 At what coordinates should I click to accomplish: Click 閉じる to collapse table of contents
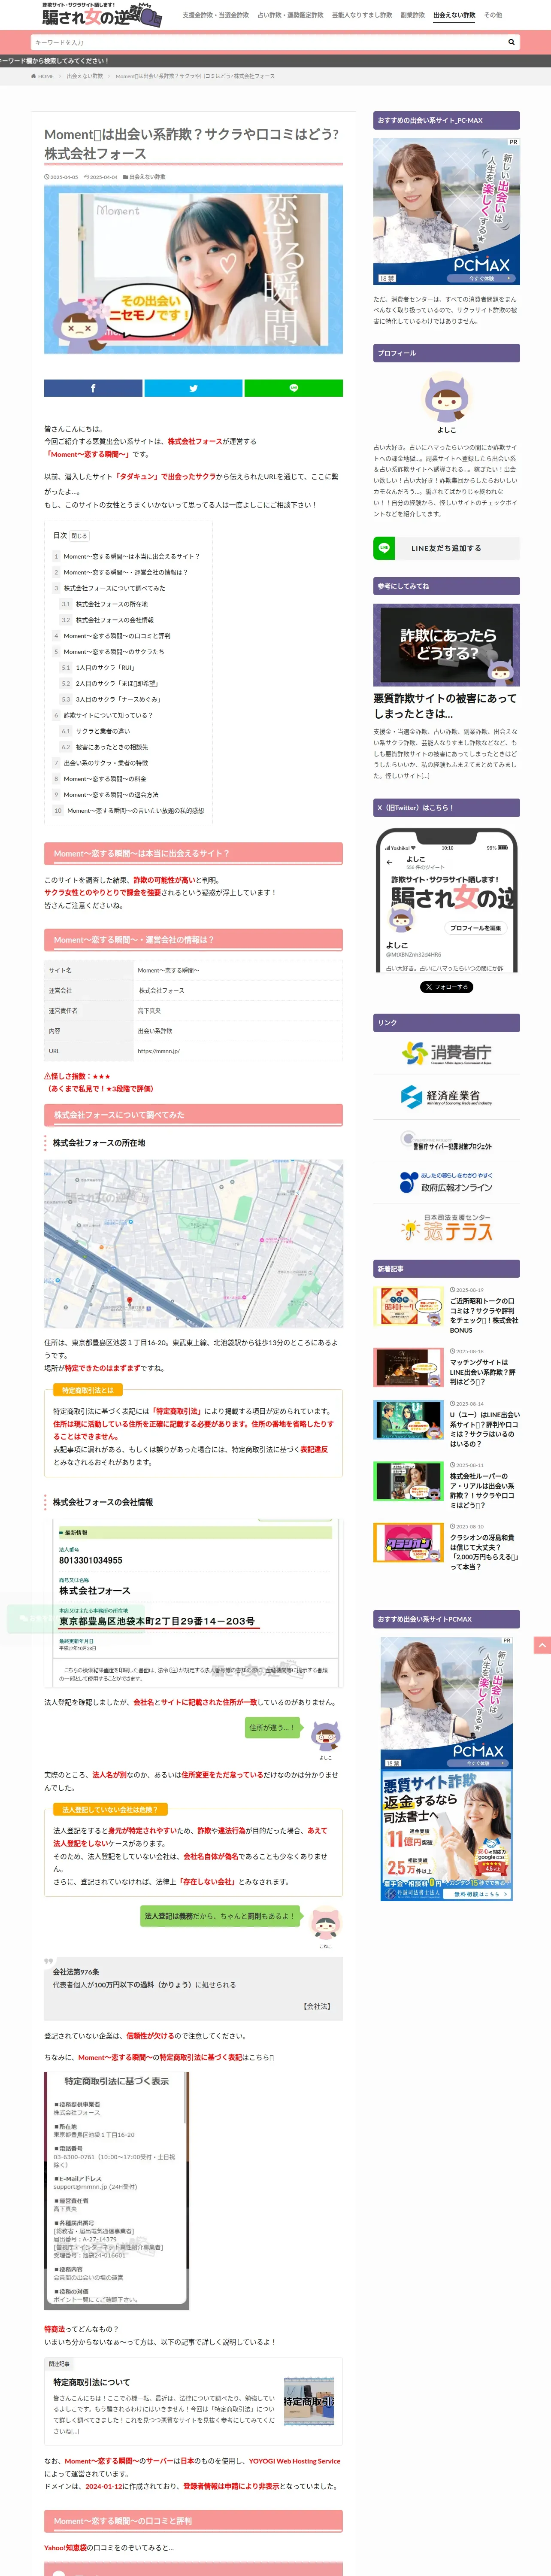[79, 535]
